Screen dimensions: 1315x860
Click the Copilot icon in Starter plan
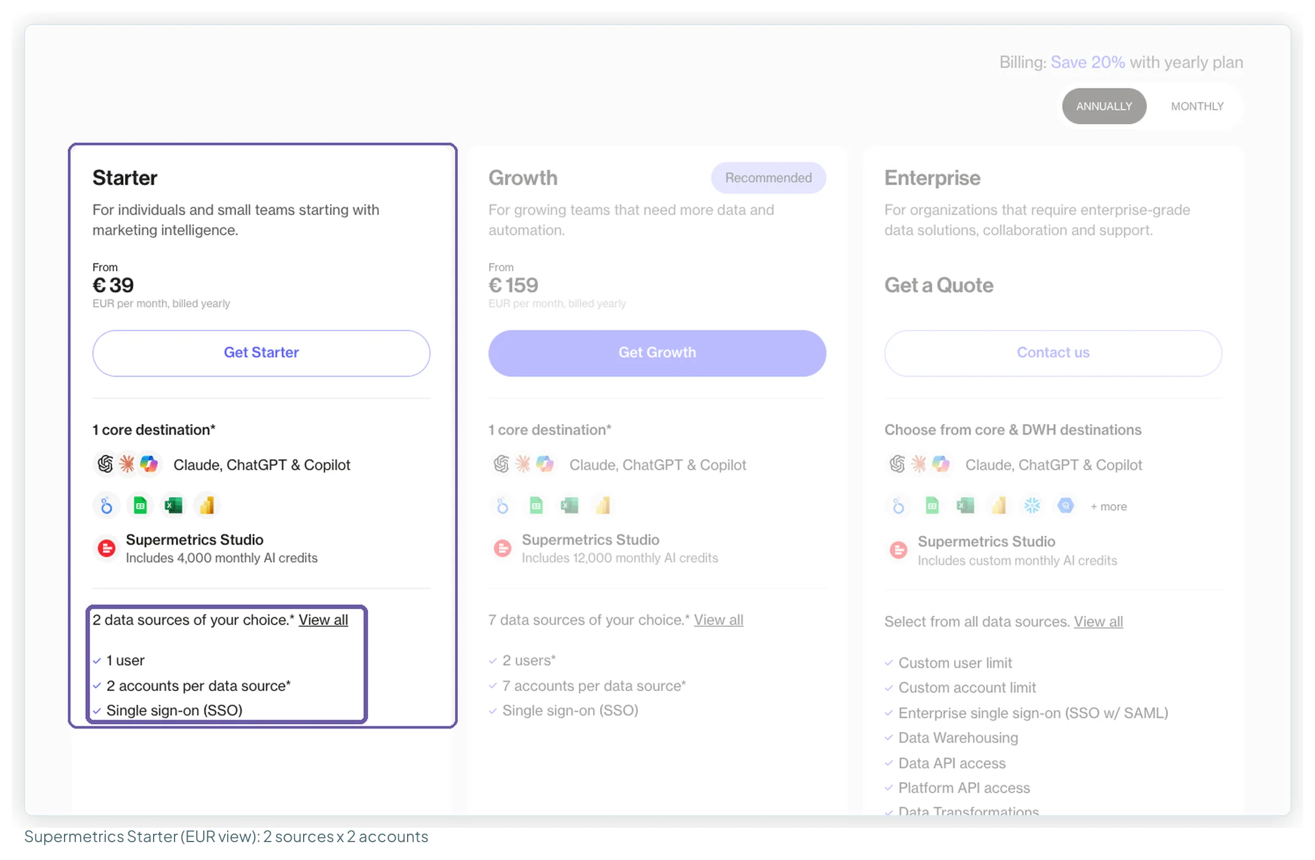click(148, 464)
